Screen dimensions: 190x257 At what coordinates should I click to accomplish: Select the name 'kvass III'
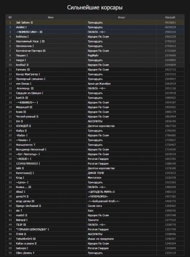(x=21, y=112)
